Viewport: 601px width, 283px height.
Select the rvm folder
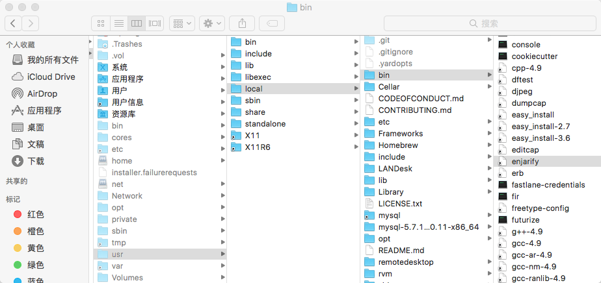coord(427,274)
